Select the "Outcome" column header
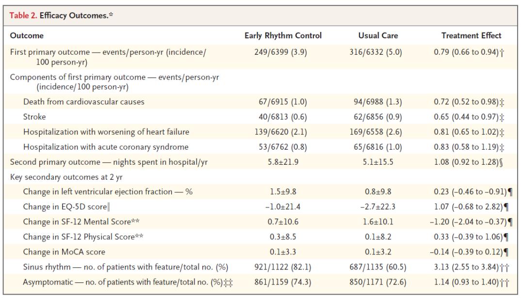 coord(27,36)
